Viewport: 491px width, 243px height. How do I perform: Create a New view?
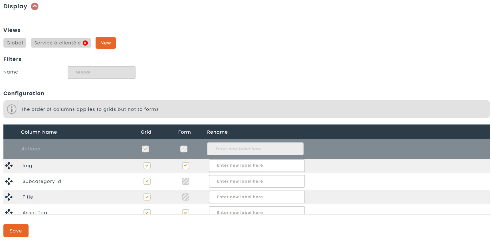tap(106, 43)
